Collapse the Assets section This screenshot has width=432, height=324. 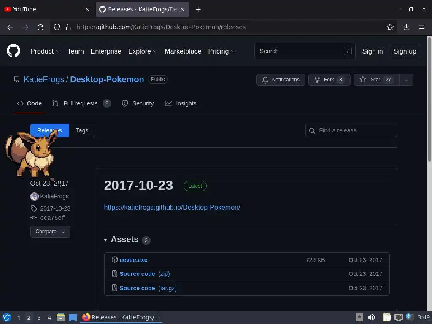(x=105, y=240)
